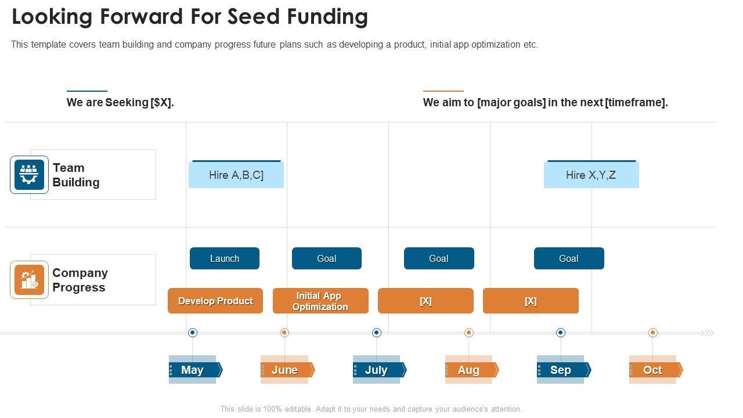The width and height of the screenshot is (743, 418).
Task: Select the Develop Product orange bar
Action: tap(215, 301)
